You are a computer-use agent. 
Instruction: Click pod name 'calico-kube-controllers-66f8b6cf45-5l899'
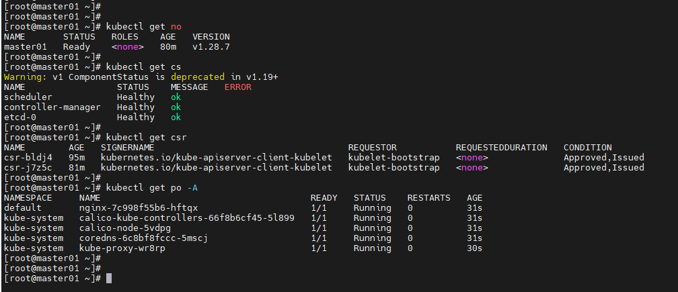tap(187, 217)
